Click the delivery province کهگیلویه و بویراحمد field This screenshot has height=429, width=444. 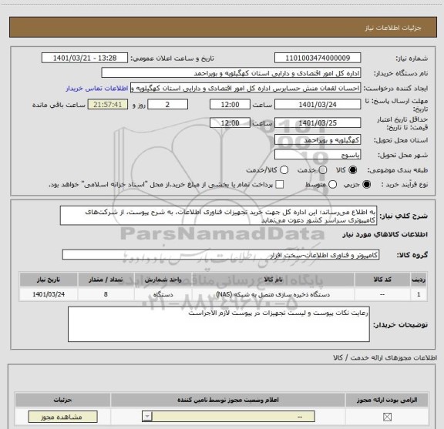pyautogui.click(x=318, y=140)
